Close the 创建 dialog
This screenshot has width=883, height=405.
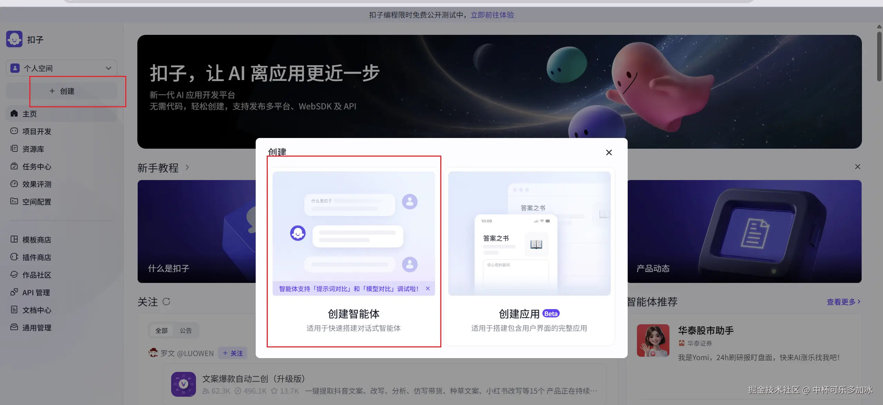609,152
